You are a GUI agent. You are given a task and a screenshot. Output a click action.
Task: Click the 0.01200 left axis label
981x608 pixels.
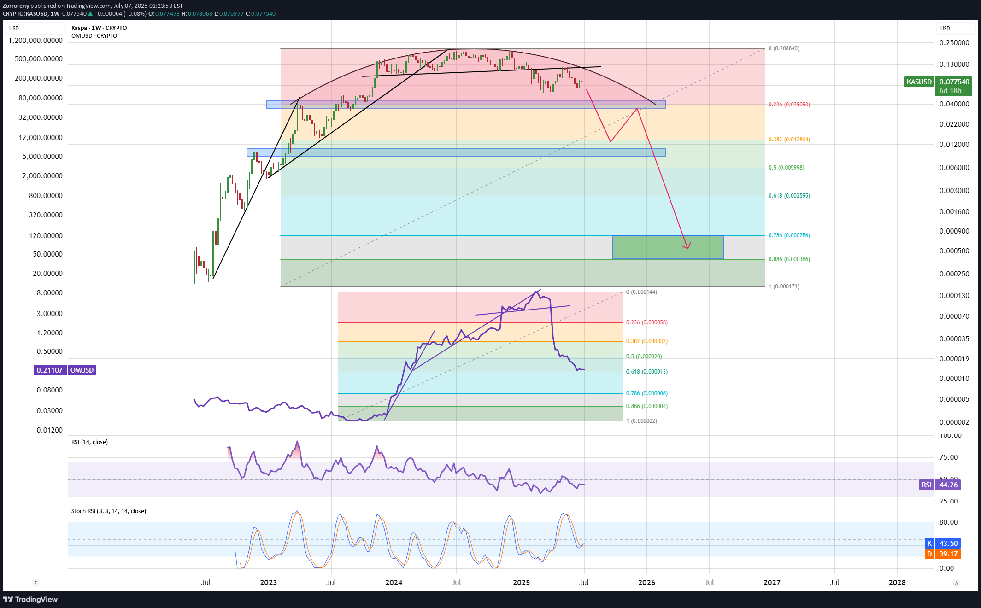point(50,430)
